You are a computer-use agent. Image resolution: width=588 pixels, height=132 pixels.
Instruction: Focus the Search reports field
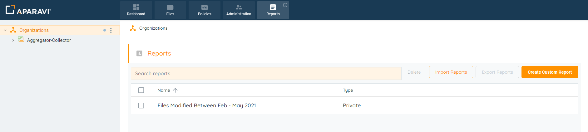pos(266,74)
